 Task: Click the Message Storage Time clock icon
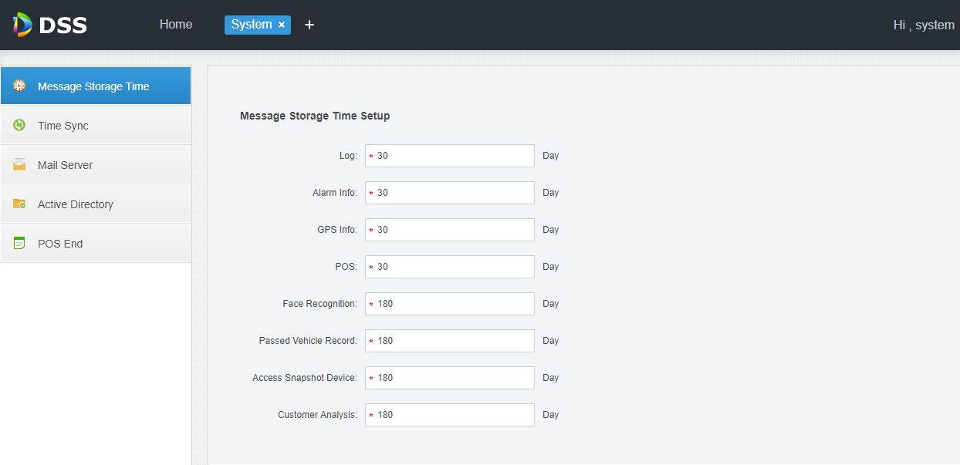point(19,86)
